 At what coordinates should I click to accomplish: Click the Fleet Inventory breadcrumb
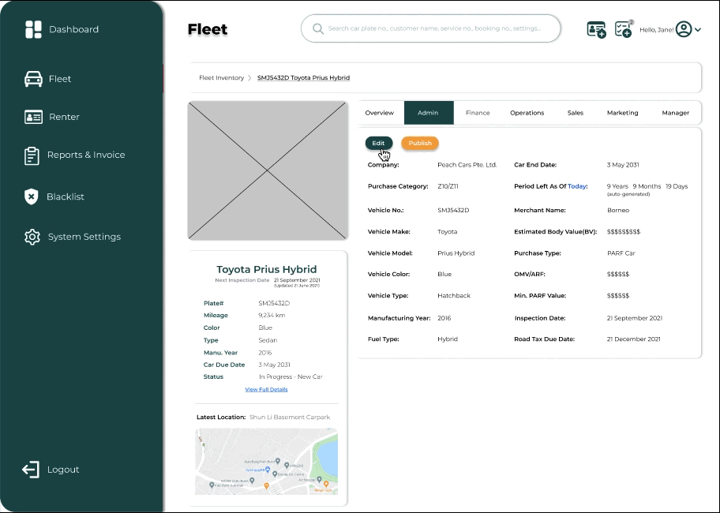pos(221,78)
